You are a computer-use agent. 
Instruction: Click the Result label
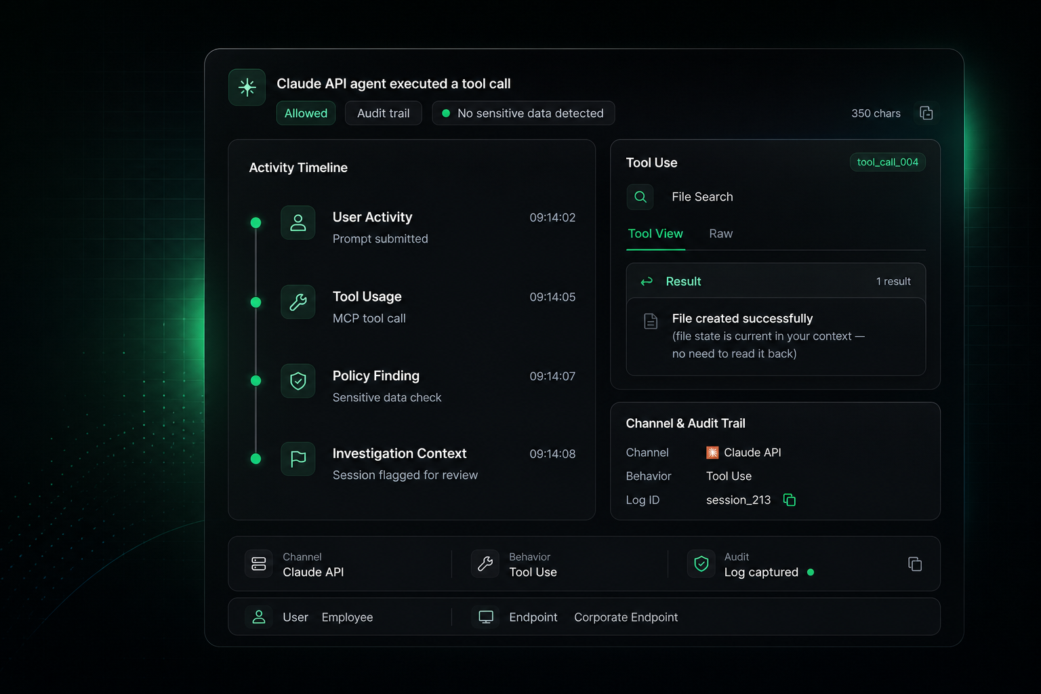tap(683, 281)
